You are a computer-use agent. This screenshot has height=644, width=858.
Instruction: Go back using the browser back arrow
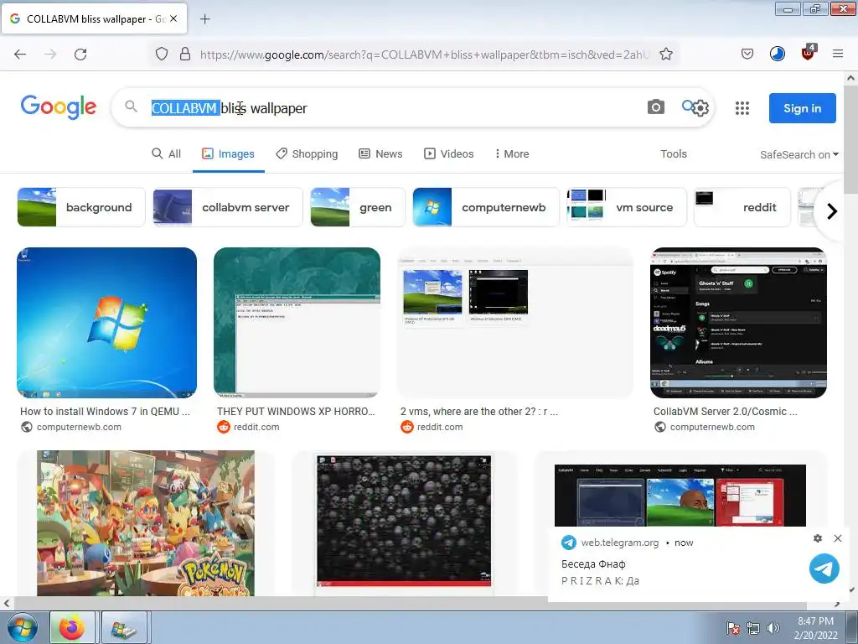click(20, 55)
